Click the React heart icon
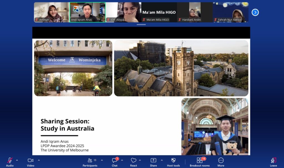This screenshot has width=284, height=168. point(133,160)
